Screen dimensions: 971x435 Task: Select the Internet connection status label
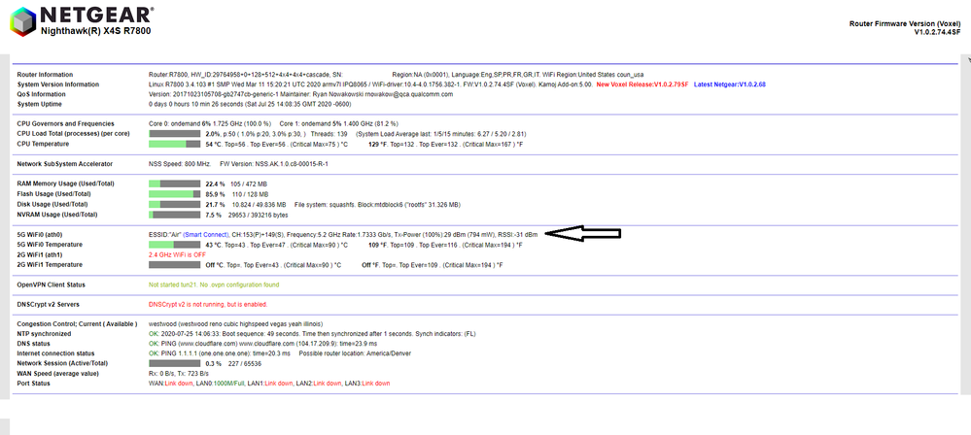pos(55,353)
